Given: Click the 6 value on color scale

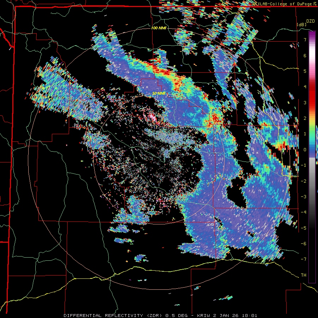Looking at the screenshot, I should (305, 55).
